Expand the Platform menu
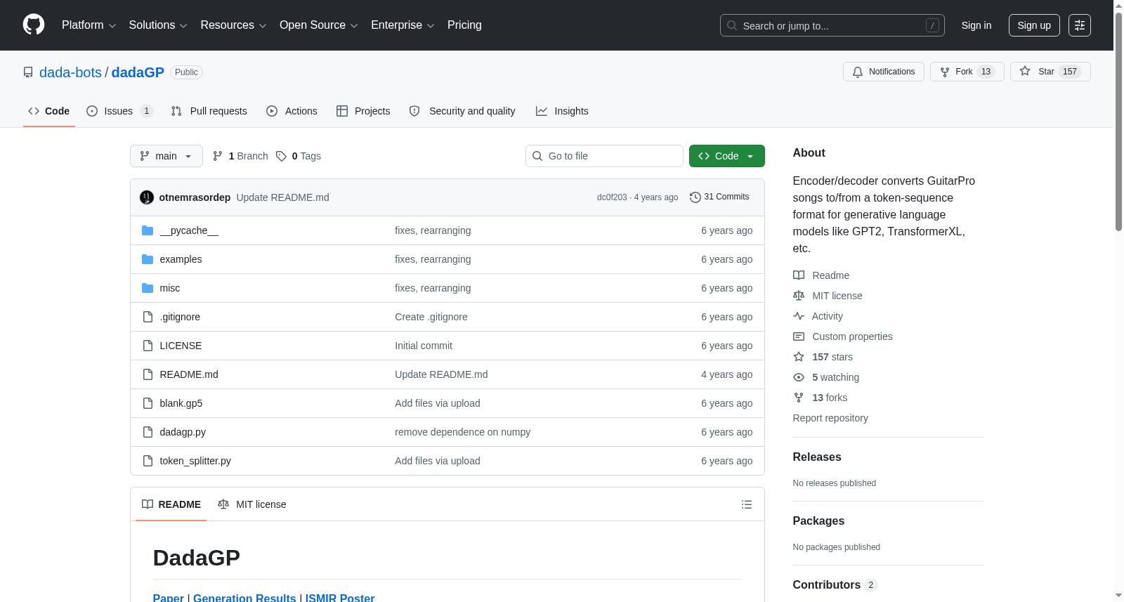Screen dimensions: 1124x602 (89, 25)
